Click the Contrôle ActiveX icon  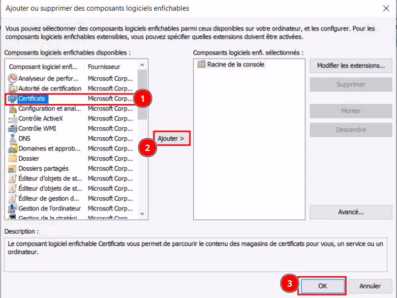13,119
